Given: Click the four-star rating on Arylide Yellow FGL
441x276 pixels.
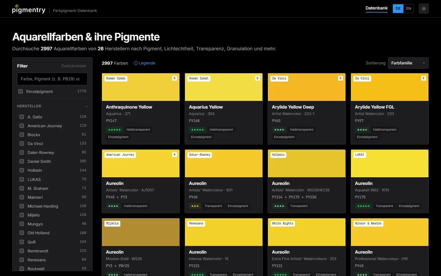Looking at the screenshot, I should point(362,130).
